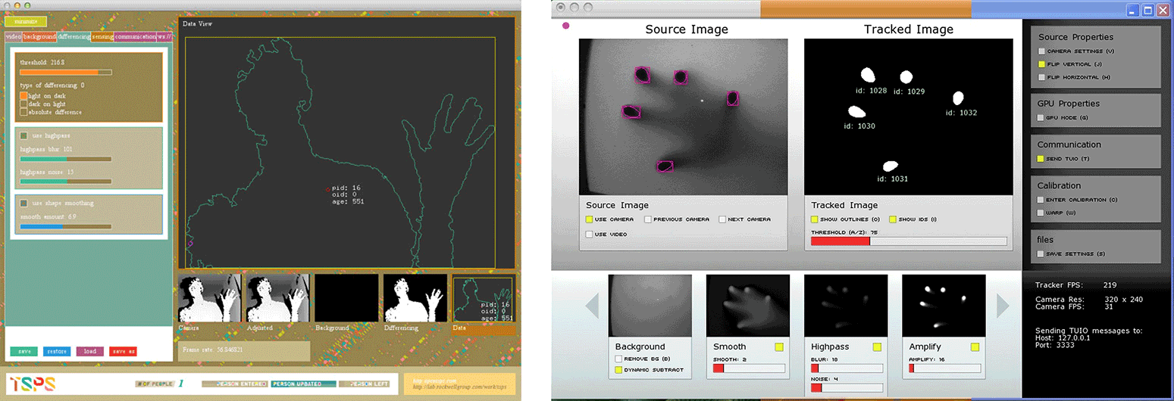Image resolution: width=1174 pixels, height=401 pixels.
Task: Toggle the Smooth filter yellow box
Action: [779, 347]
